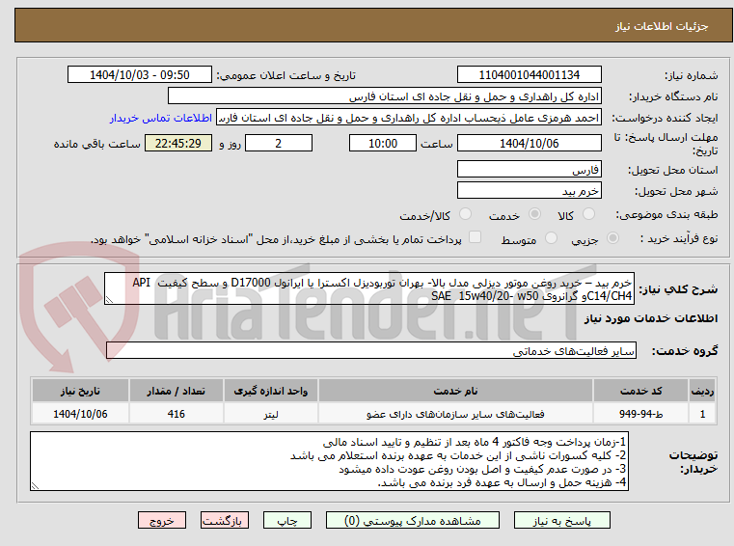The image size is (734, 546).
Task: Click the quantity cell 416
Action: (x=176, y=414)
